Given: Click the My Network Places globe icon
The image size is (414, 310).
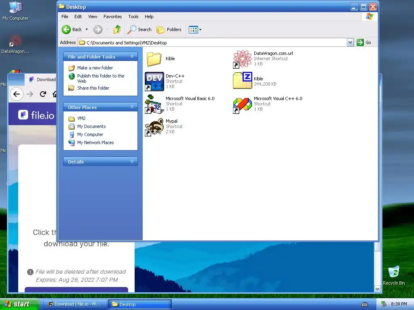Looking at the screenshot, I should tap(71, 142).
